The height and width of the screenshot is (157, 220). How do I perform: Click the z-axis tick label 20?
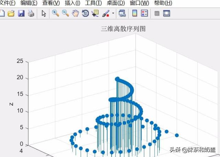tap(20, 77)
